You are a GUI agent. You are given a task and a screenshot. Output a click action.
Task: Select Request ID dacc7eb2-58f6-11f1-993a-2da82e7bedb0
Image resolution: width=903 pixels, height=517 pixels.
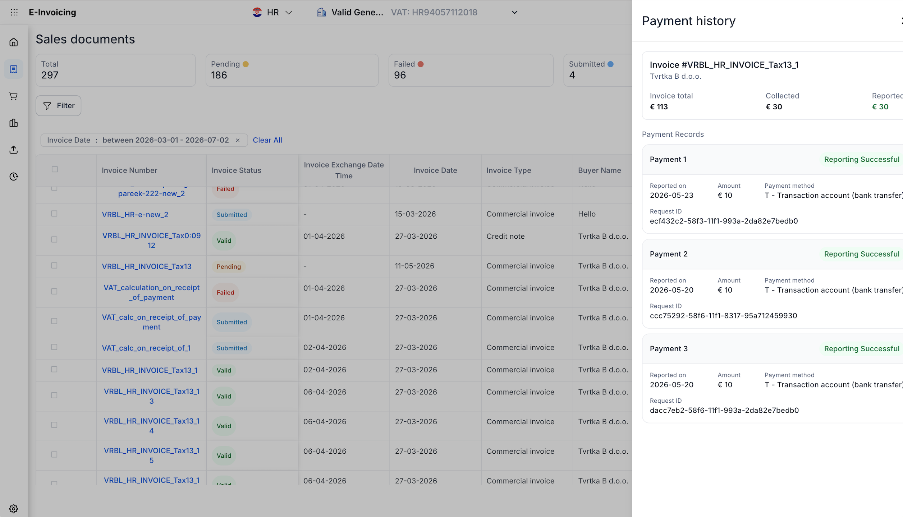(724, 410)
